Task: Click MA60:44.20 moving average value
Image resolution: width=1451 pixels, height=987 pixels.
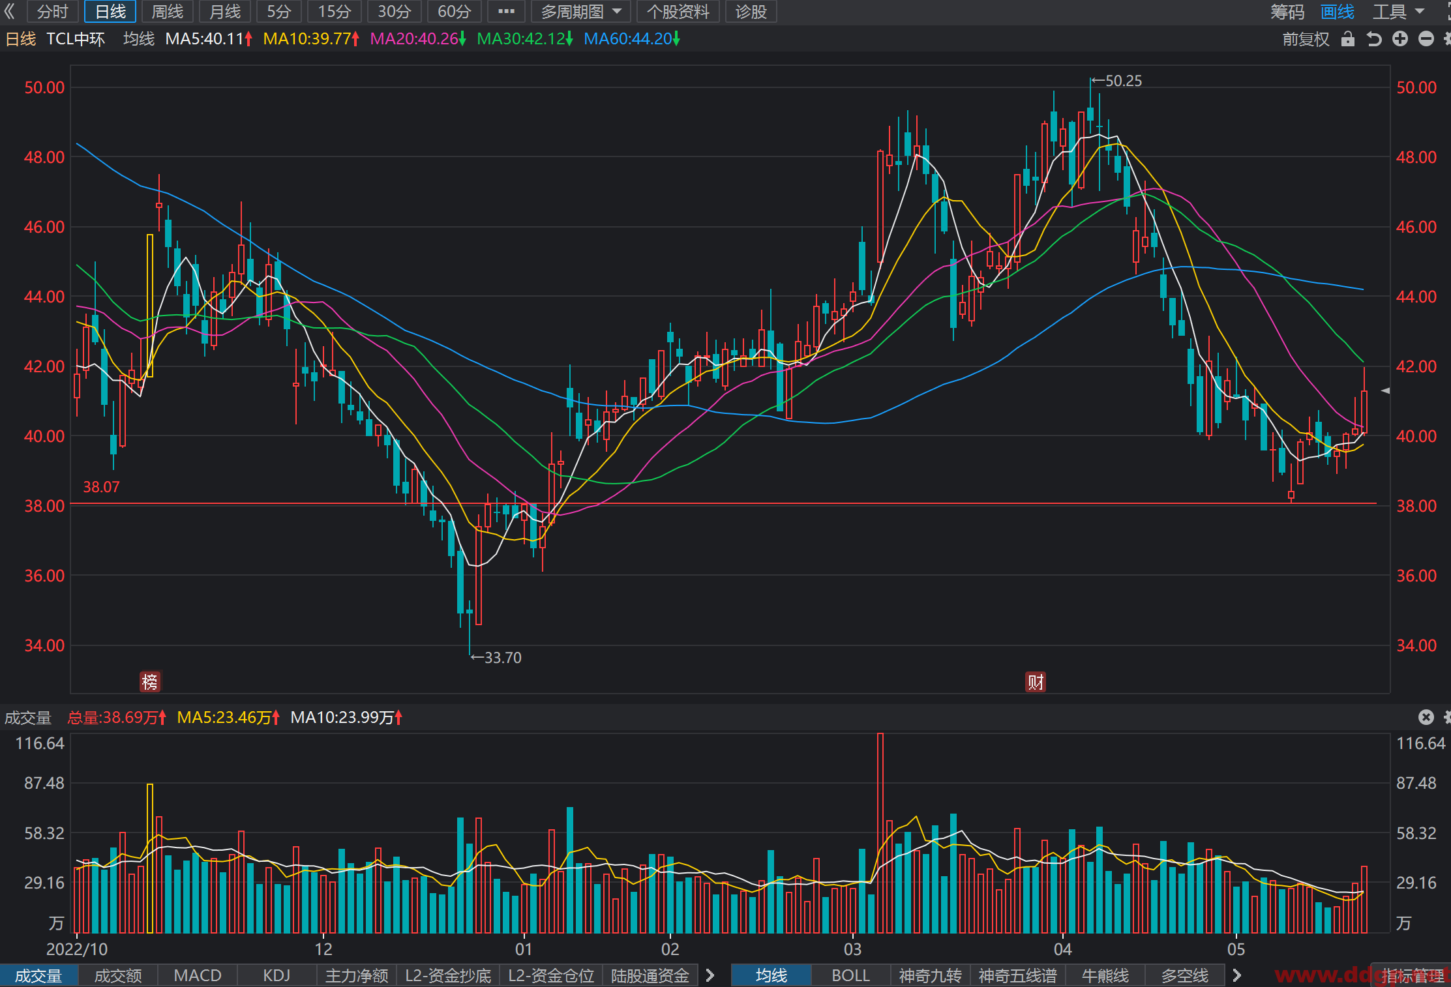Action: point(631,39)
